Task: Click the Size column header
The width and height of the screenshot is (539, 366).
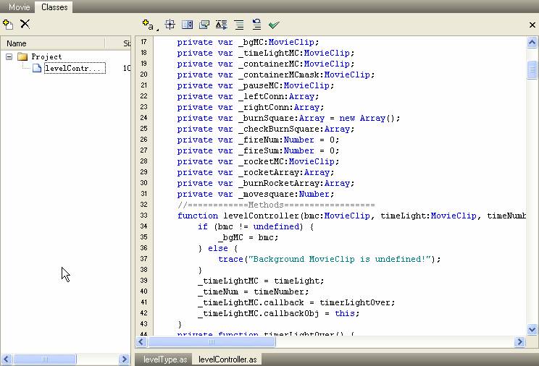Action: [118, 43]
